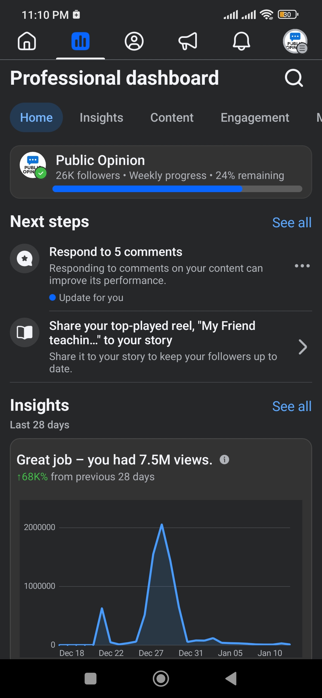322x698 pixels.
Task: Select the Engagement tab
Action: tap(255, 118)
